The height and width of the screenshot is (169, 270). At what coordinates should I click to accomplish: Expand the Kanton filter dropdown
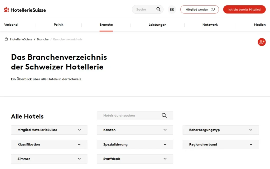click(x=135, y=130)
